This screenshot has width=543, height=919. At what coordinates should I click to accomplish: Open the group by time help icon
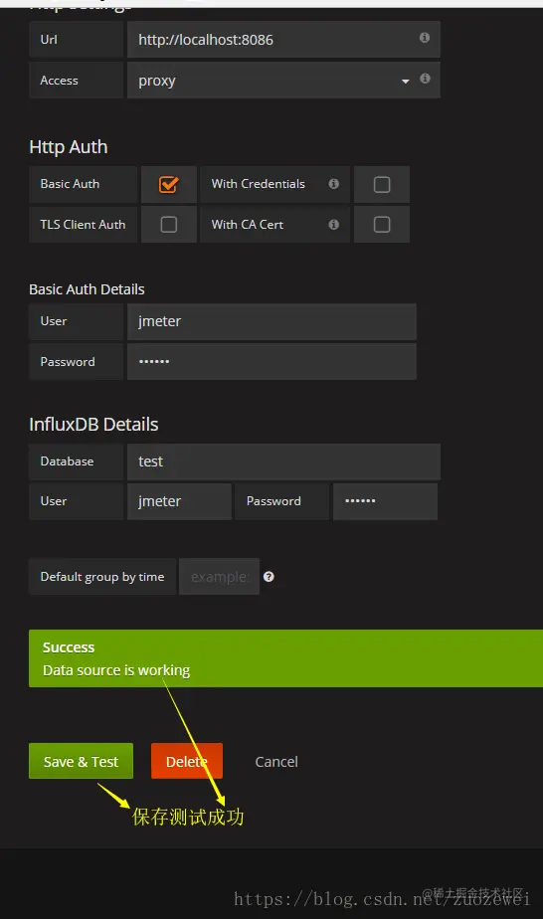[269, 577]
